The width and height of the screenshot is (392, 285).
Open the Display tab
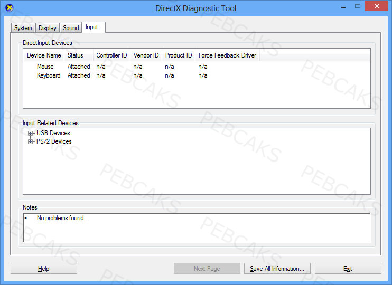coord(47,28)
